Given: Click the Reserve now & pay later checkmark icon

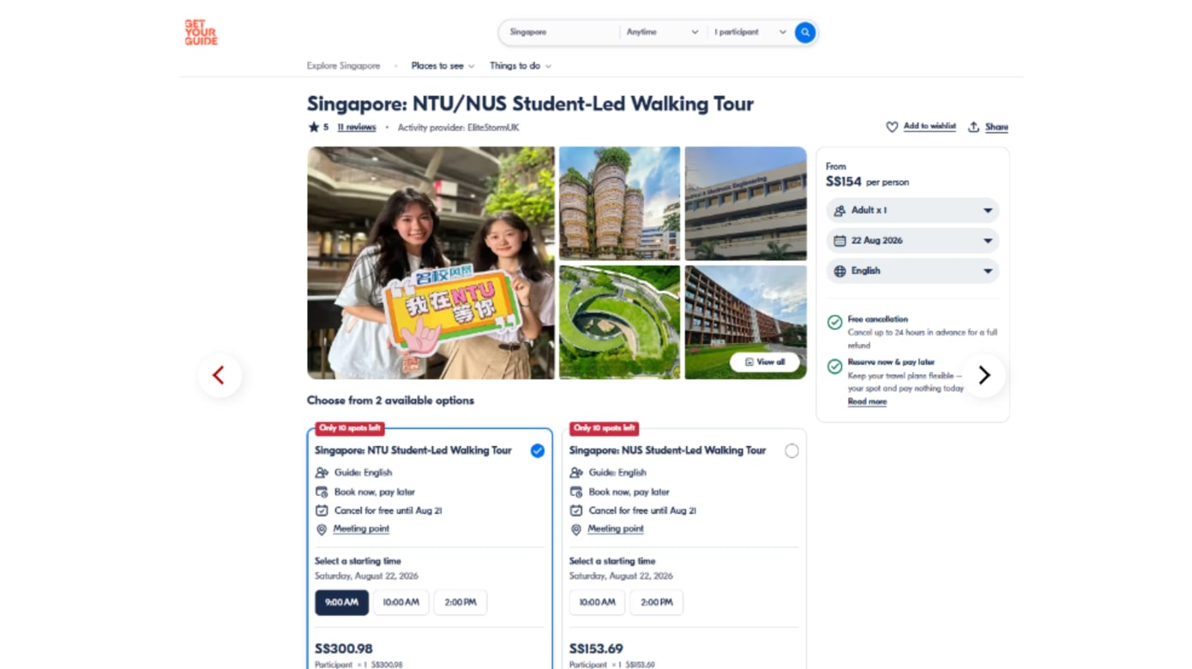Looking at the screenshot, I should click(x=834, y=366).
